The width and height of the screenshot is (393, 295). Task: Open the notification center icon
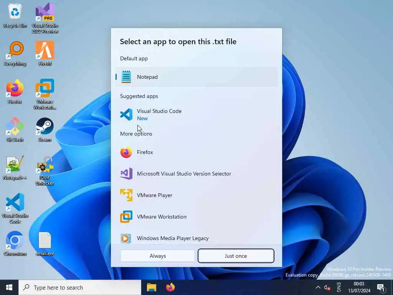pyautogui.click(x=381, y=288)
